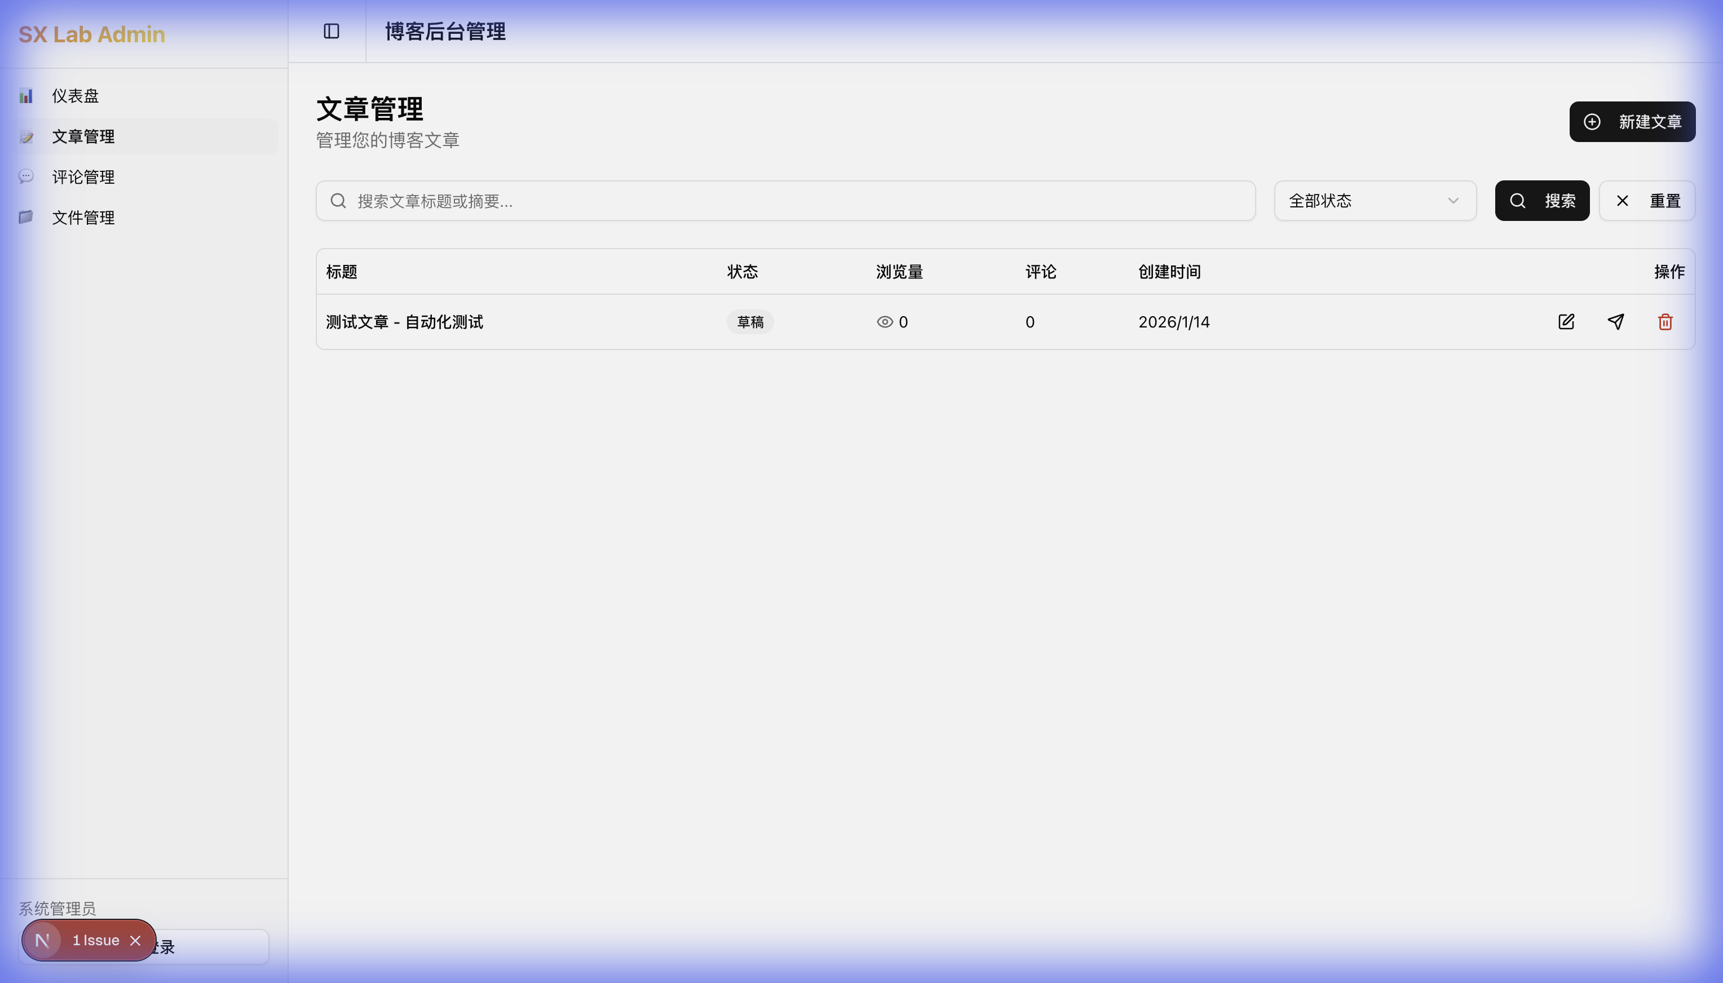1723x983 pixels.
Task: Select 文章管理 in the sidebar navigation
Action: [83, 136]
